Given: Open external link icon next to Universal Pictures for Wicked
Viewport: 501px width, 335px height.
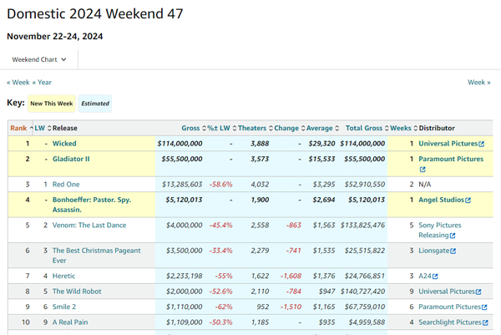Looking at the screenshot, I should click(481, 145).
